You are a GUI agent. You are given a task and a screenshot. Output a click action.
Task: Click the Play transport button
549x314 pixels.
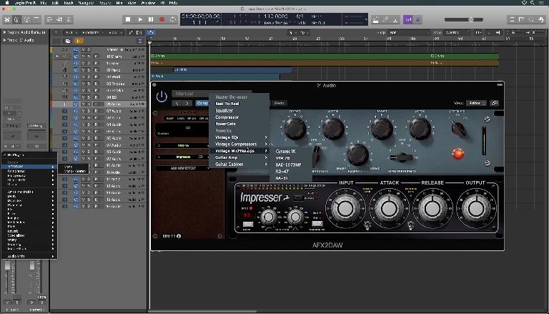point(139,19)
